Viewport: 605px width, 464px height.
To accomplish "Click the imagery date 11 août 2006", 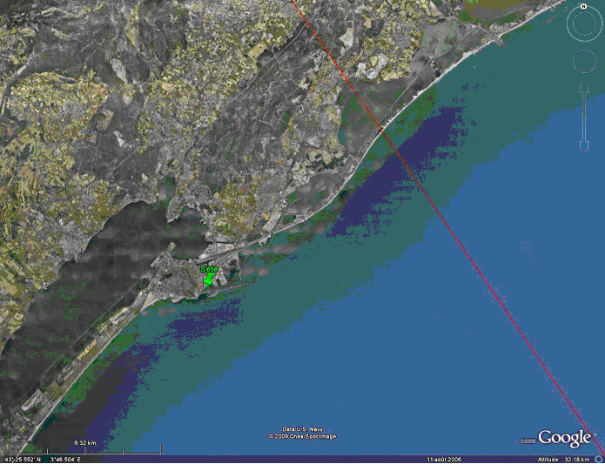I will click(444, 460).
